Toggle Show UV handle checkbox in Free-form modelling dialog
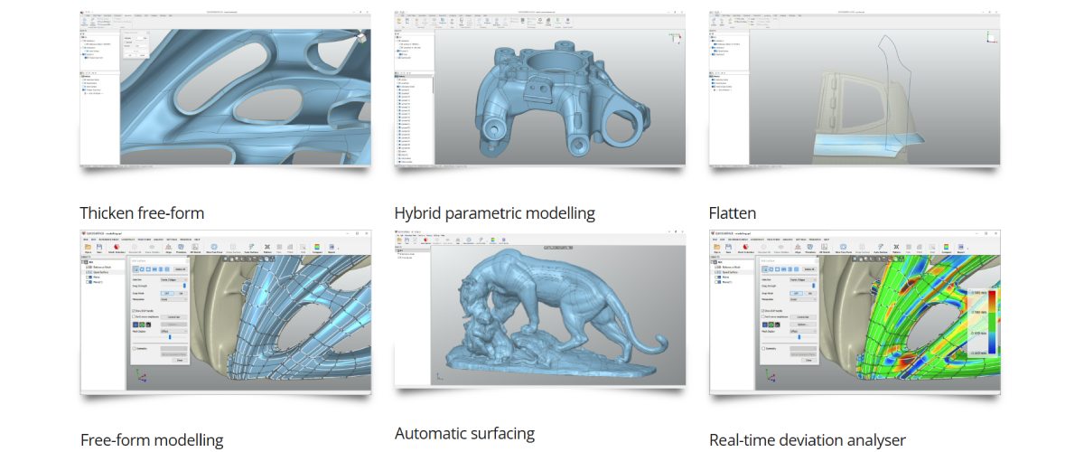The width and height of the screenshot is (1084, 452). (x=134, y=310)
